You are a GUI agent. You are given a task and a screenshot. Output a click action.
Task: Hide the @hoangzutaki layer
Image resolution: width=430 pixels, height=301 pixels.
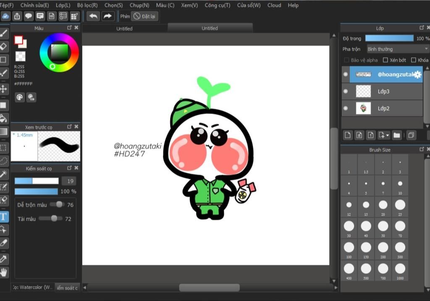point(346,74)
